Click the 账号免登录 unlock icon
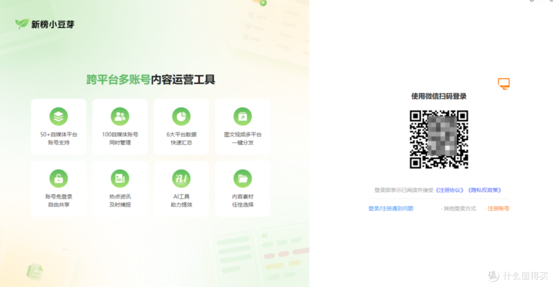Image resolution: width=553 pixels, height=287 pixels. 58,179
